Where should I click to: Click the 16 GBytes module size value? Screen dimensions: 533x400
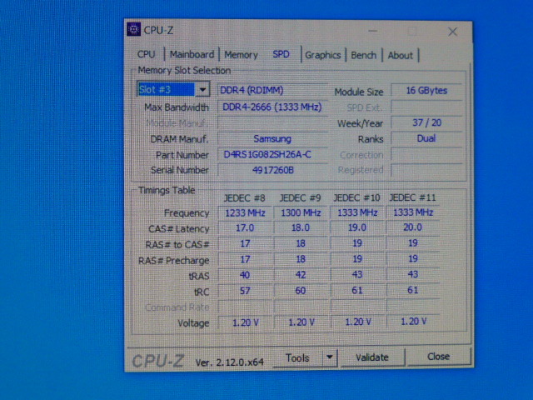(x=426, y=91)
